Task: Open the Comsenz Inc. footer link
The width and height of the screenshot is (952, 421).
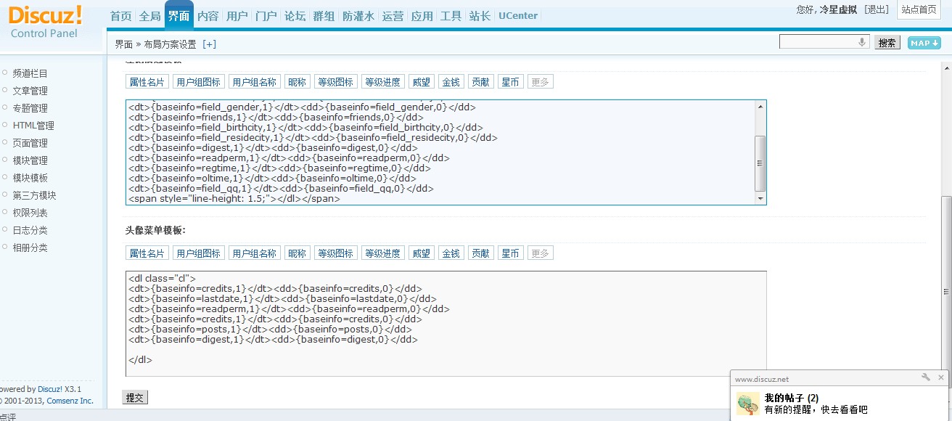Action: click(x=70, y=401)
